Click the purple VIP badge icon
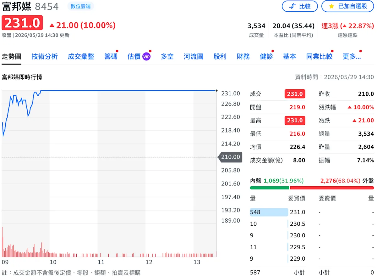This screenshot has width=377, height=277. [146, 57]
